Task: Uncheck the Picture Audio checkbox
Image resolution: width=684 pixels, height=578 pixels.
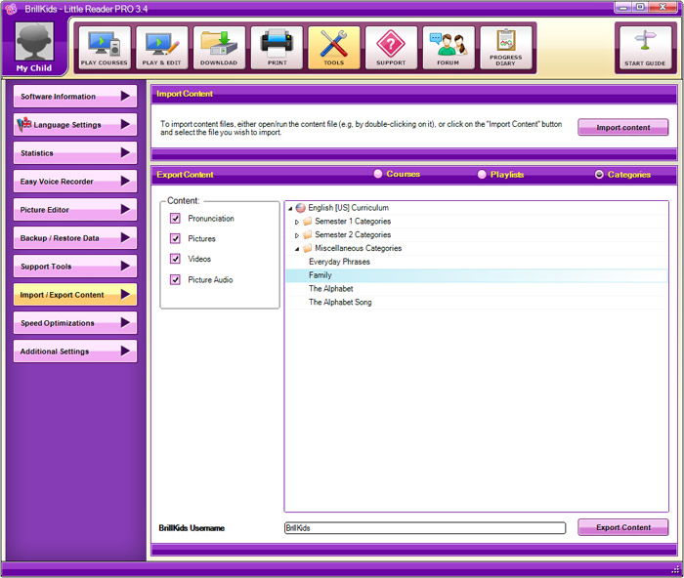Action: coord(175,279)
